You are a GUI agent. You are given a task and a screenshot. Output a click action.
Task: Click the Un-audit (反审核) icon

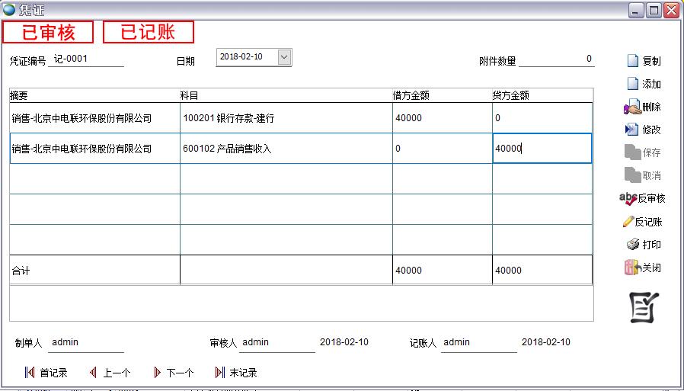coord(628,198)
